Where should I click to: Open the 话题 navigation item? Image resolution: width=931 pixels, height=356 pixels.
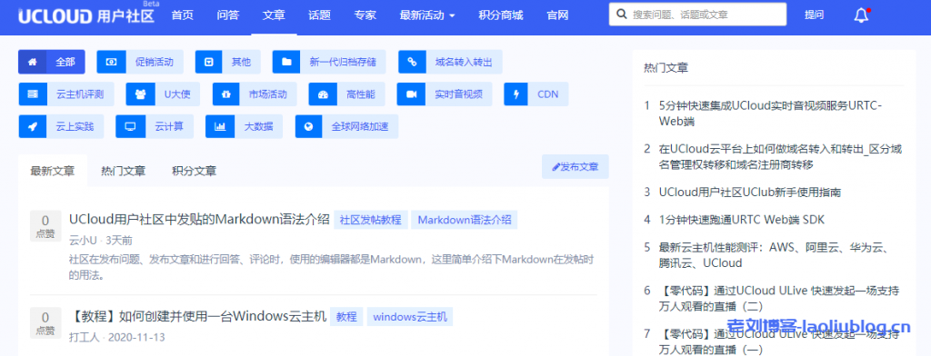[x=319, y=15]
